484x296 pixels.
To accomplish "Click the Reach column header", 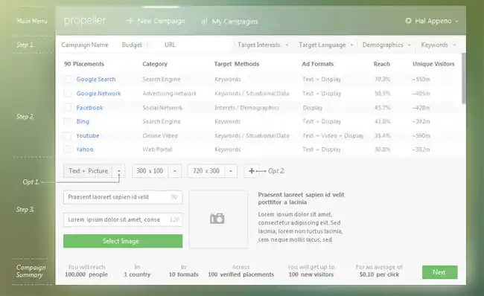I will (382, 64).
